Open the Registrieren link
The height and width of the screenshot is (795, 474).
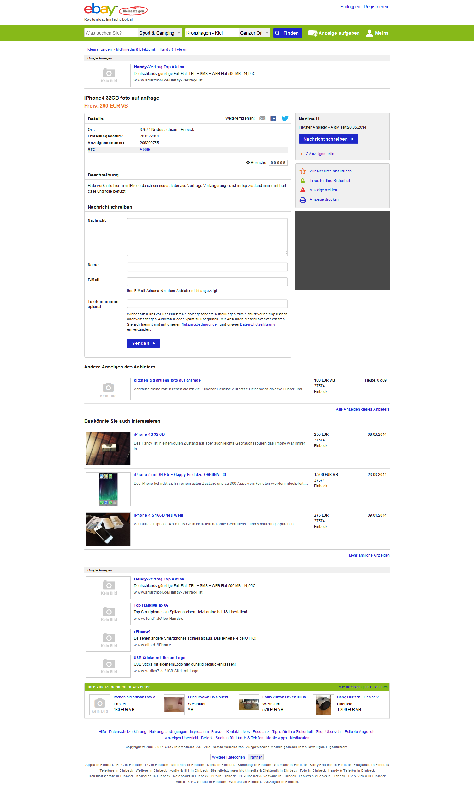tap(376, 7)
